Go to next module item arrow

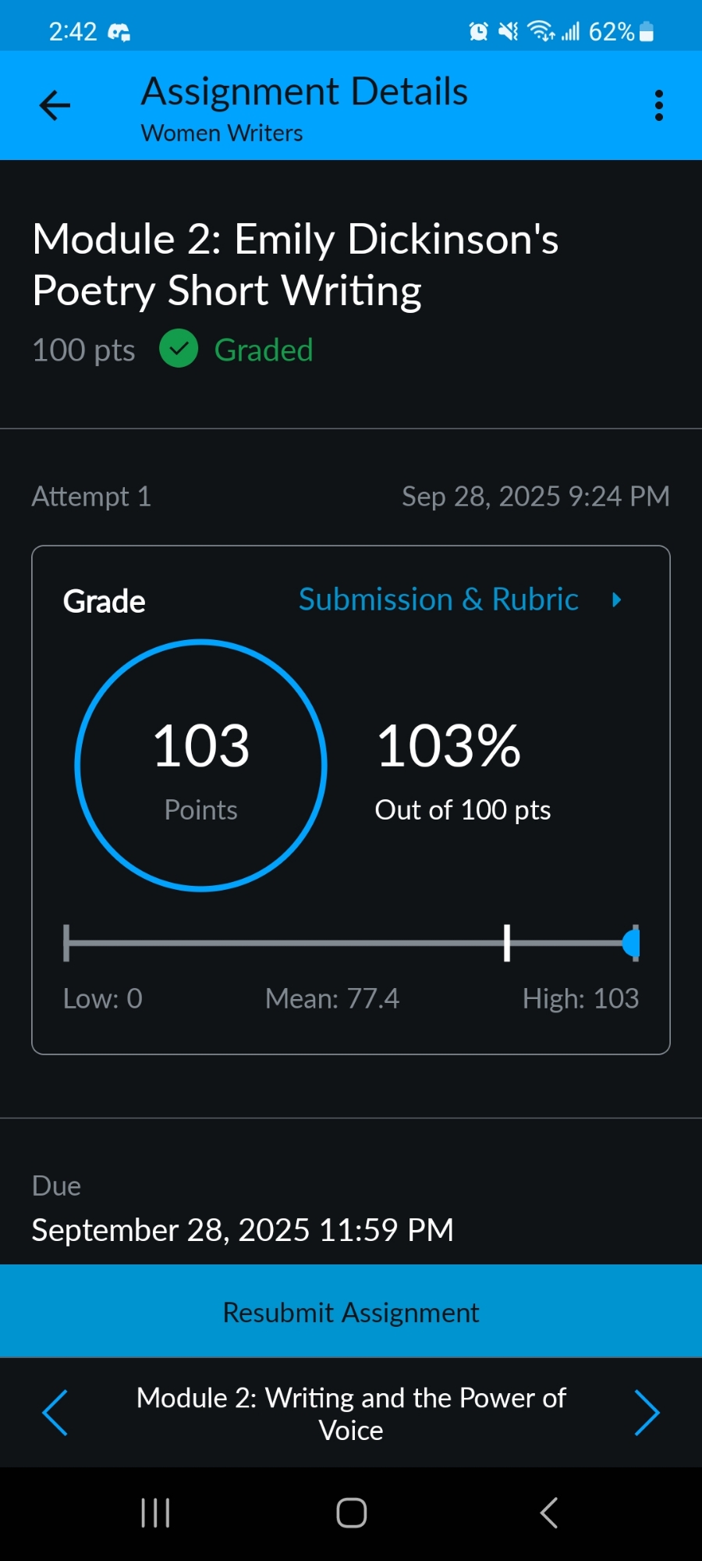point(647,1413)
